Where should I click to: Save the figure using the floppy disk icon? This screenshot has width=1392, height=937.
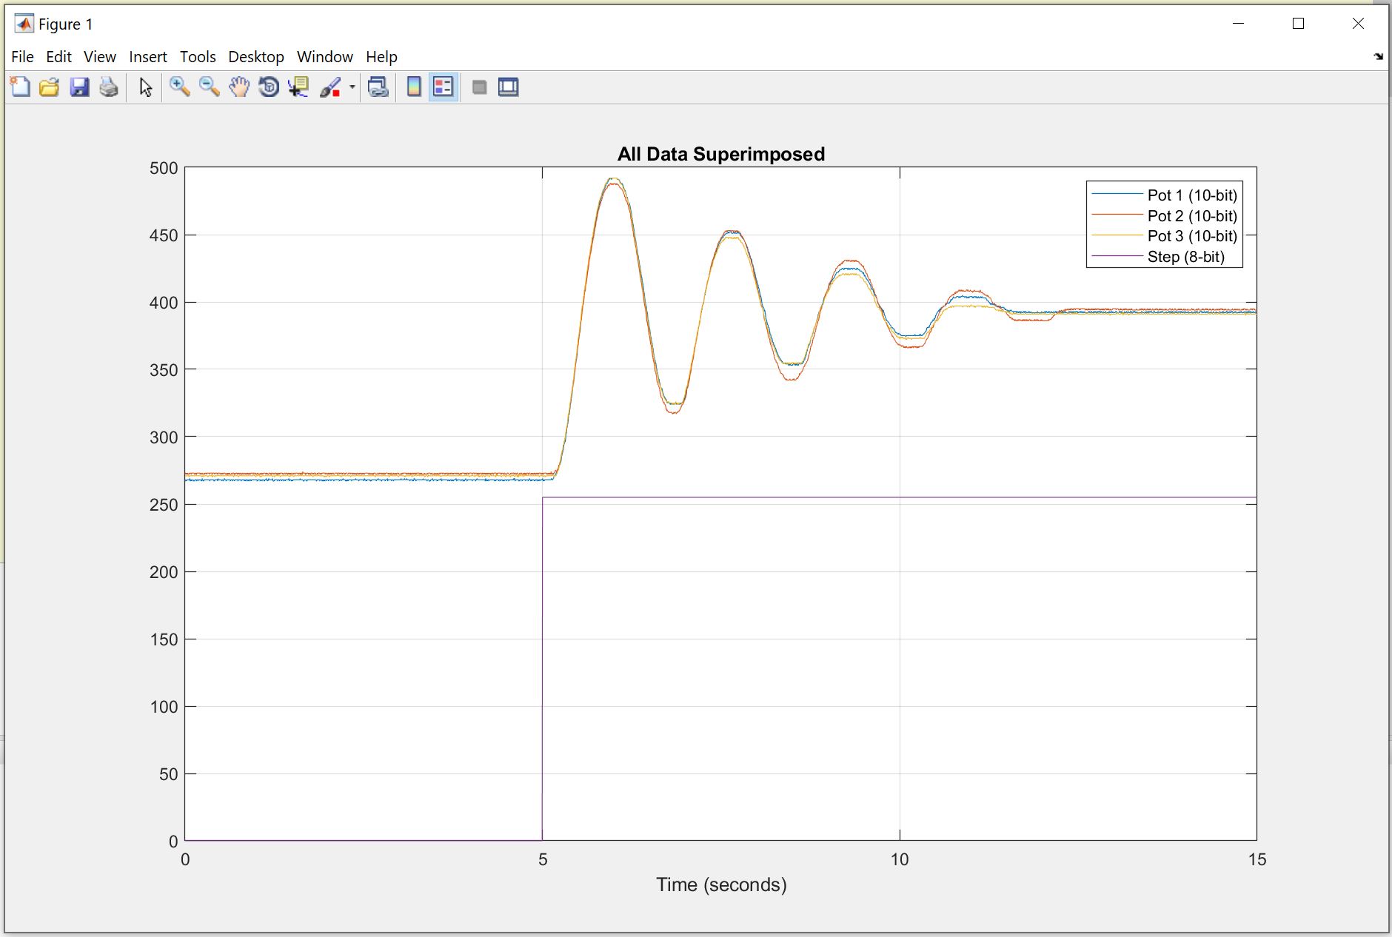79,87
